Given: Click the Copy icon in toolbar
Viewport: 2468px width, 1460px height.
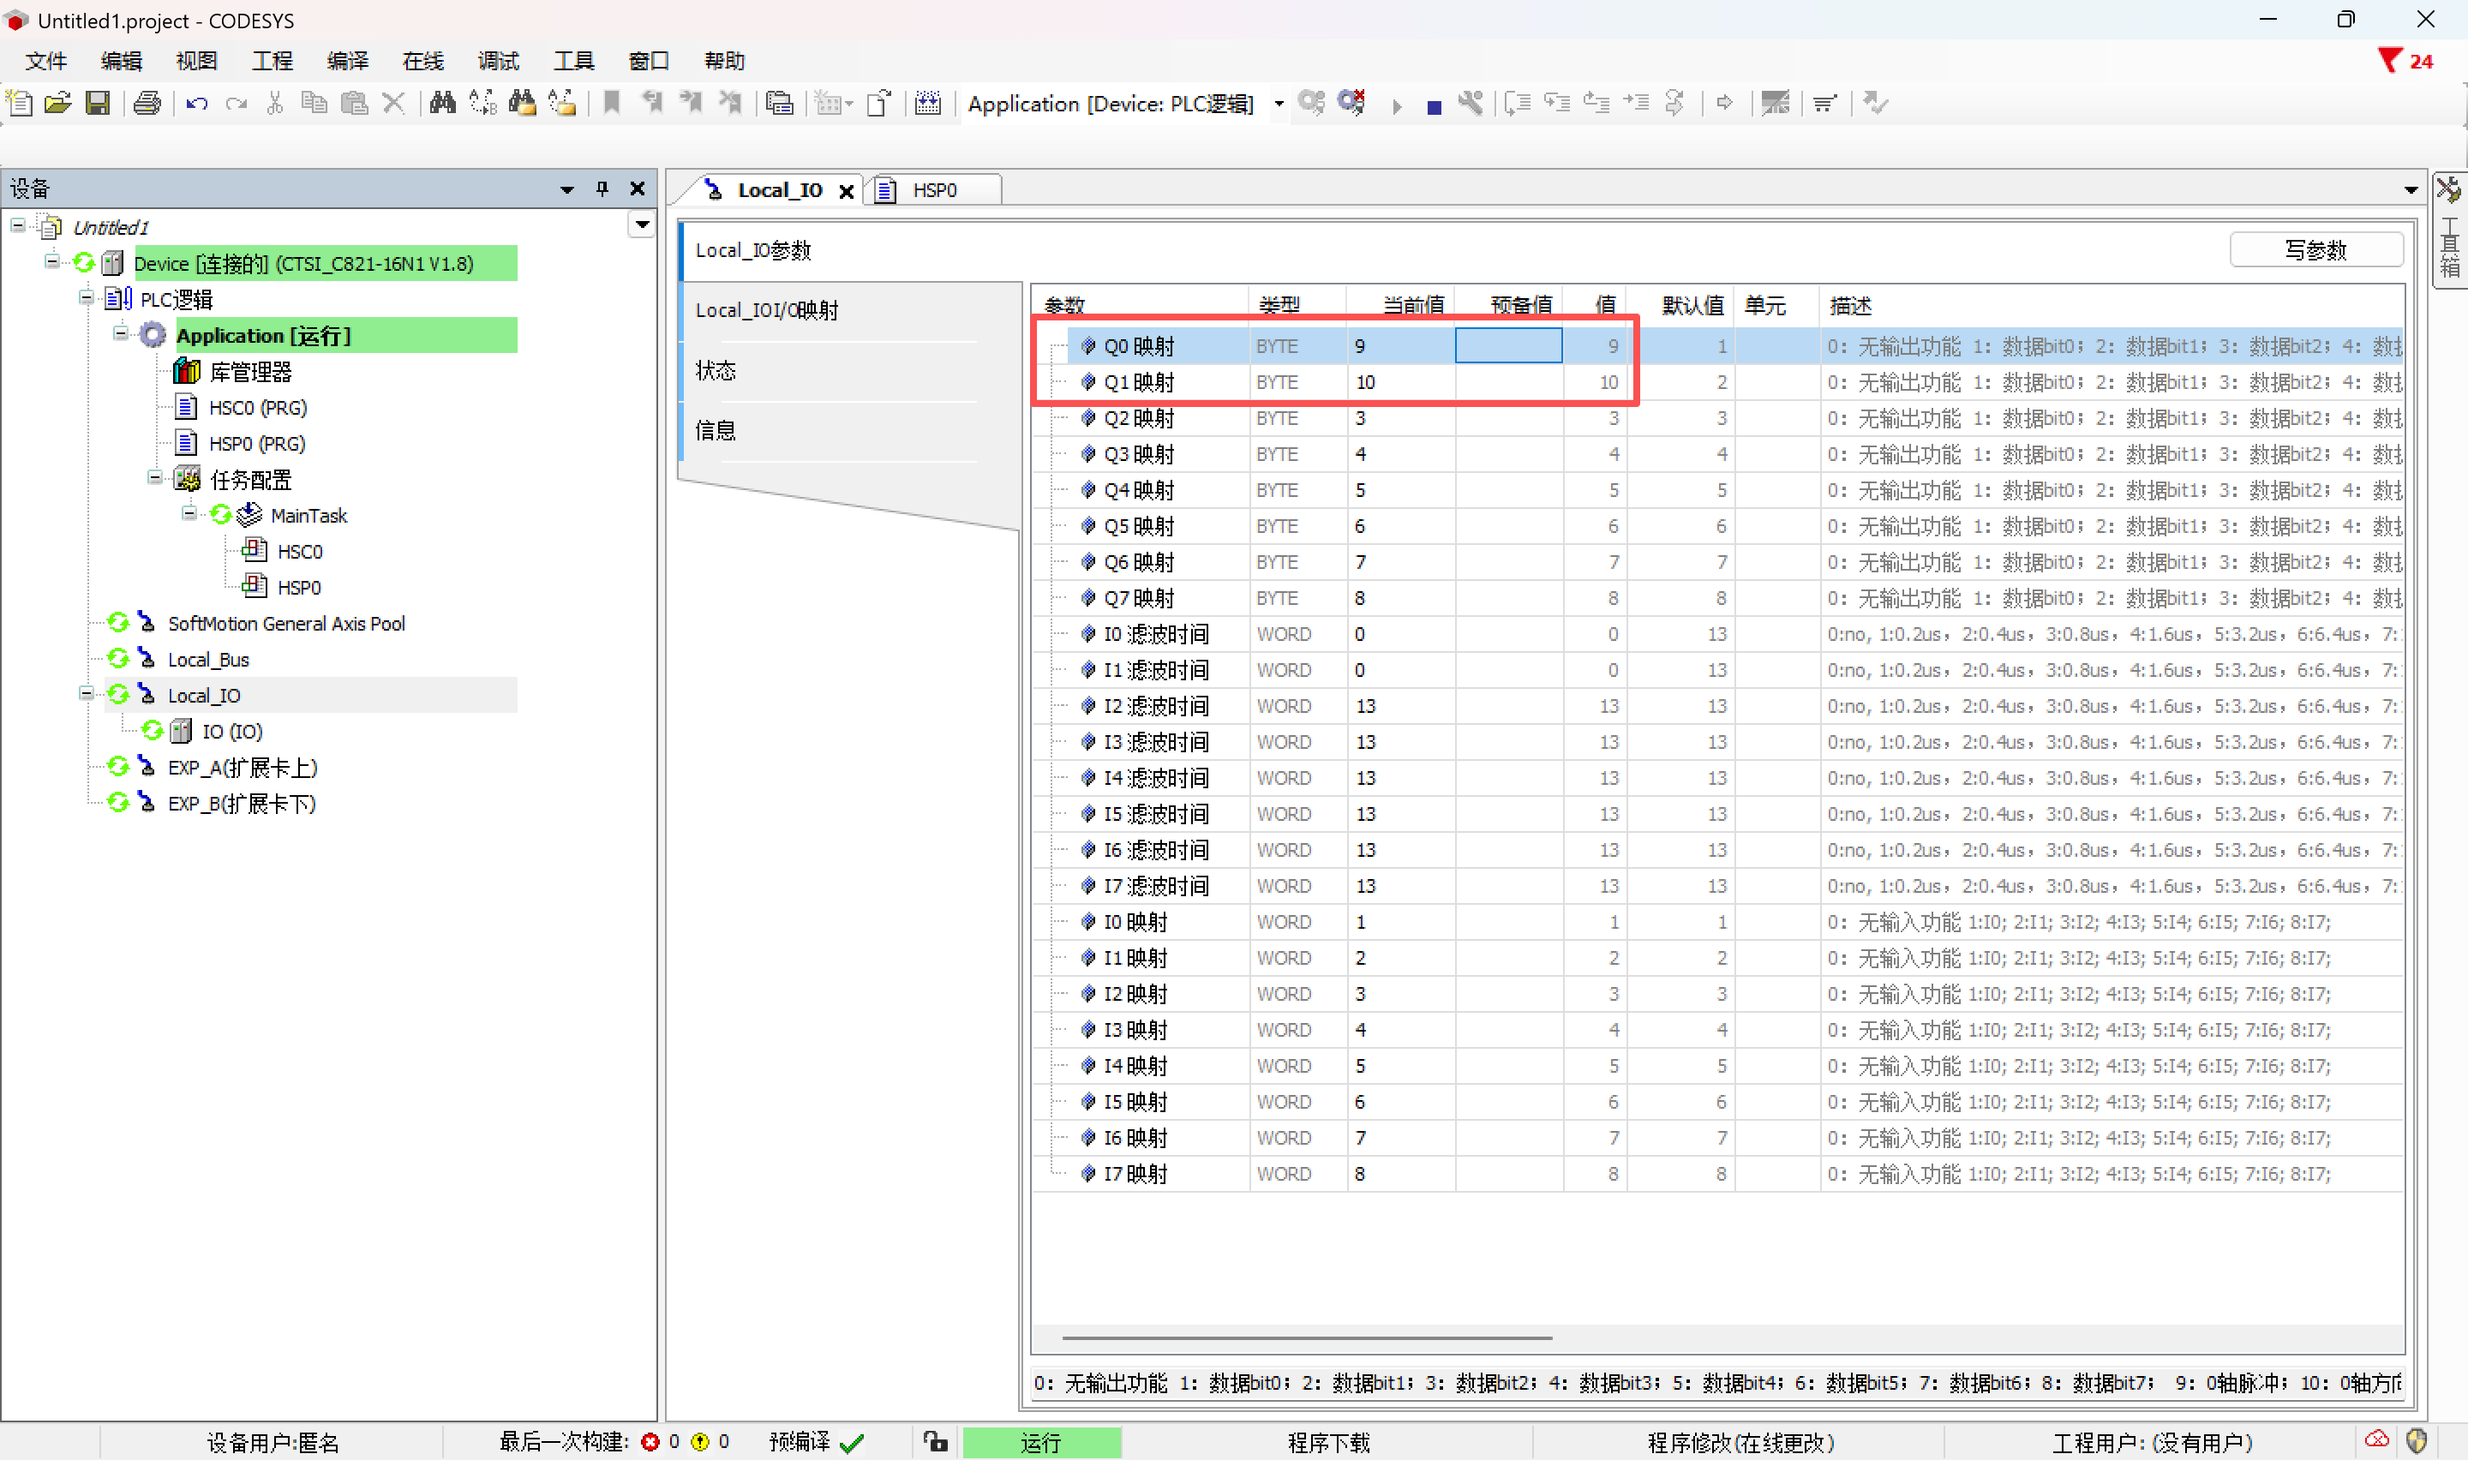Looking at the screenshot, I should click(314, 104).
